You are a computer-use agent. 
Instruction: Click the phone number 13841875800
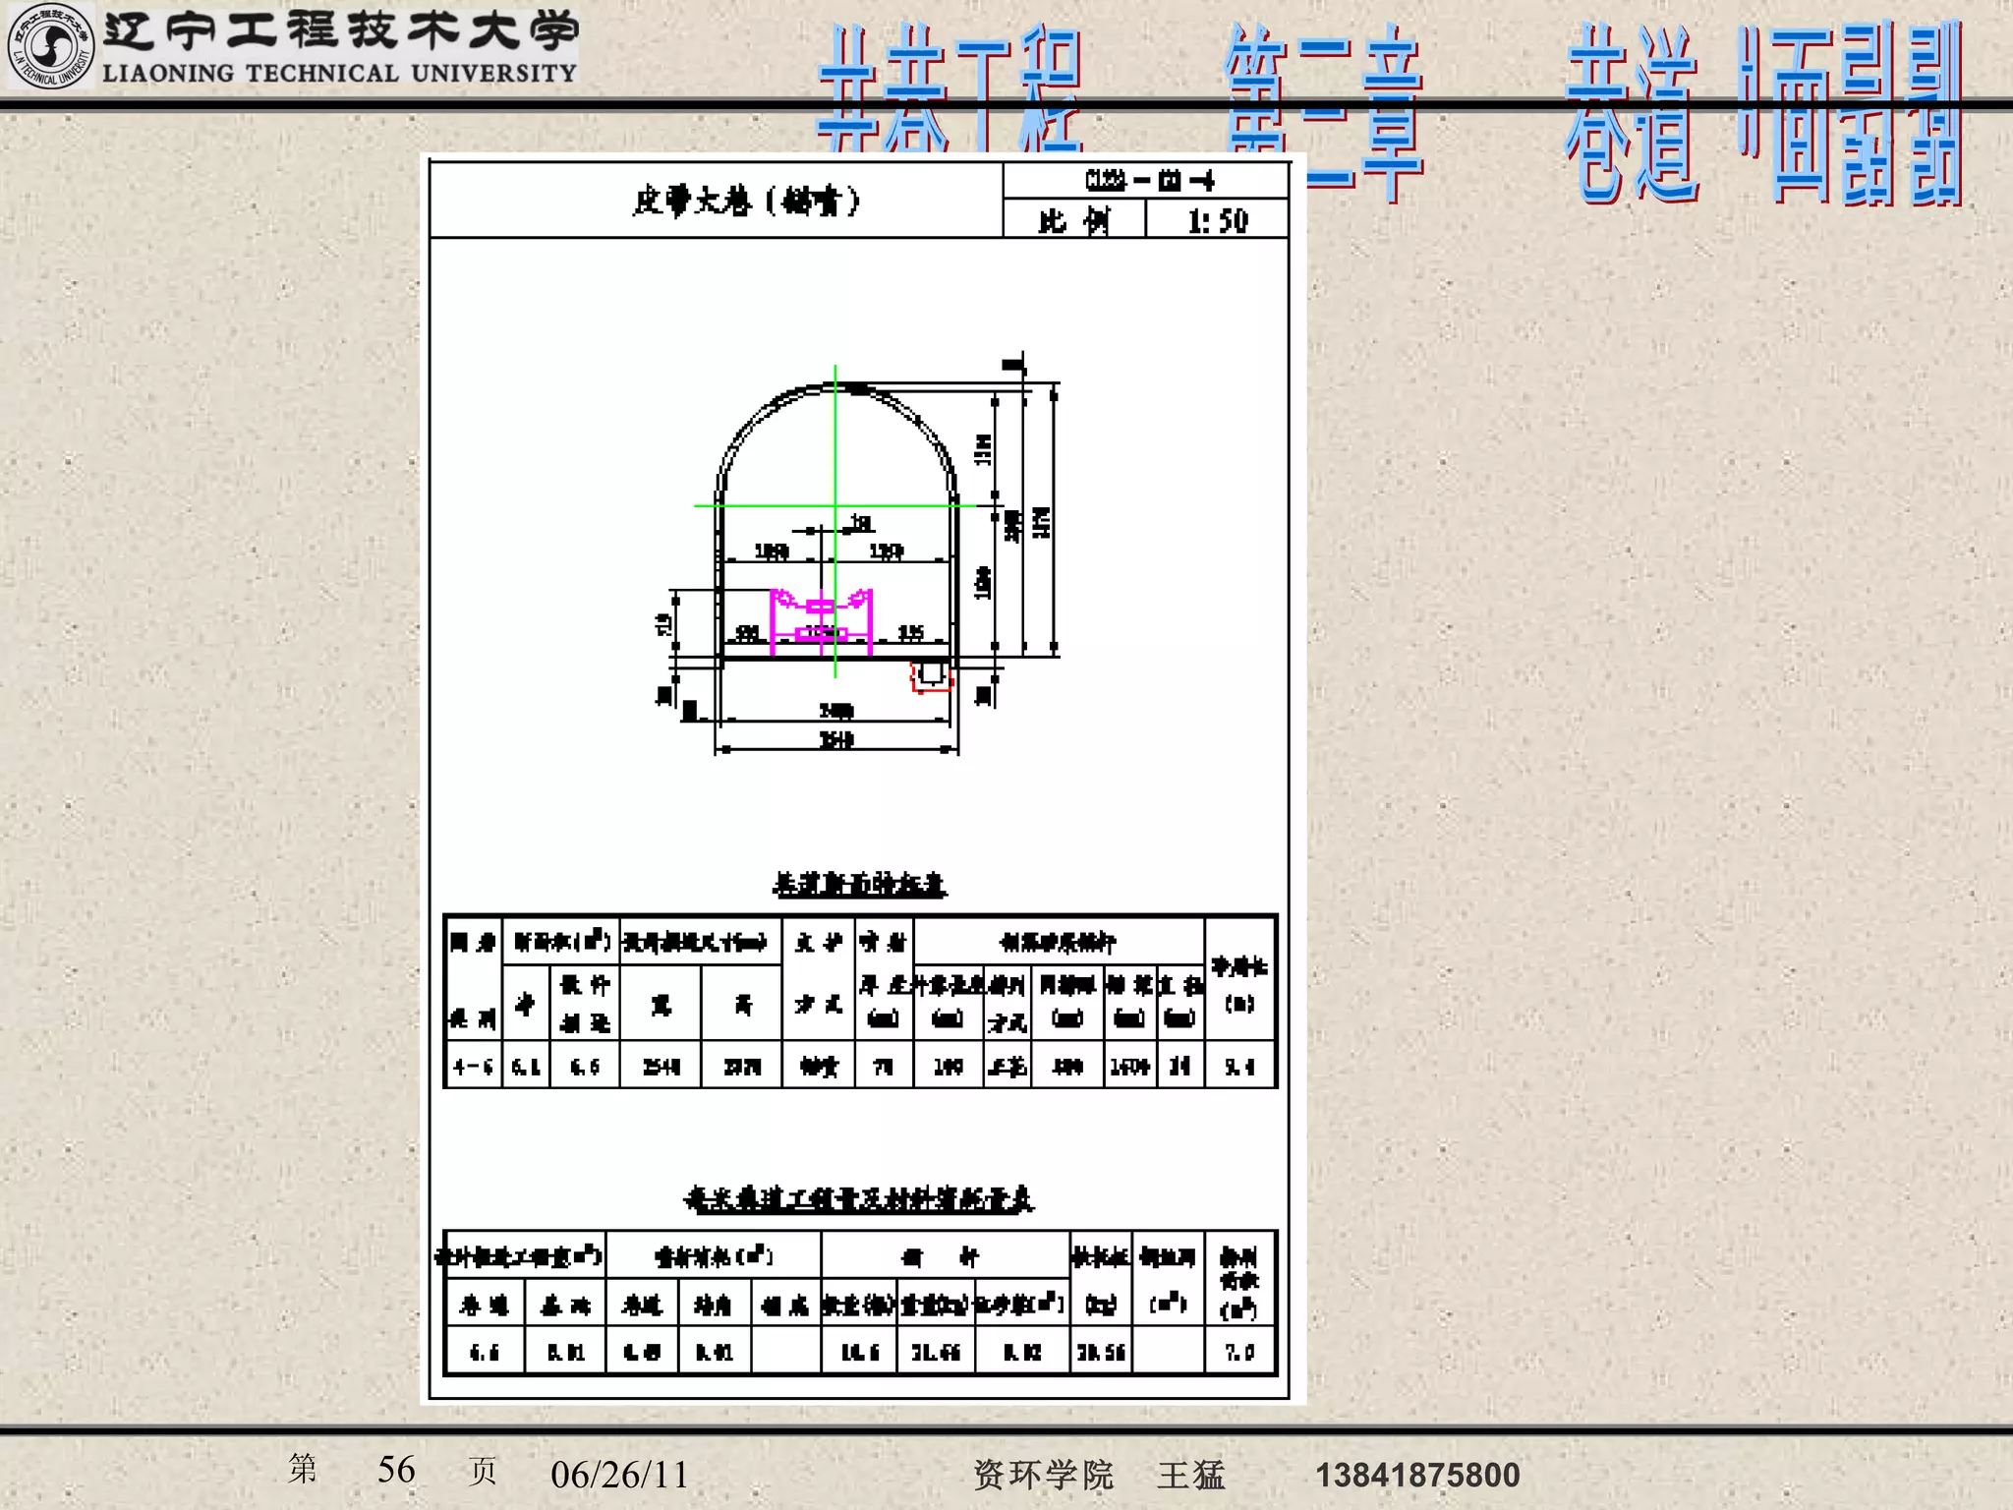coord(1417,1475)
